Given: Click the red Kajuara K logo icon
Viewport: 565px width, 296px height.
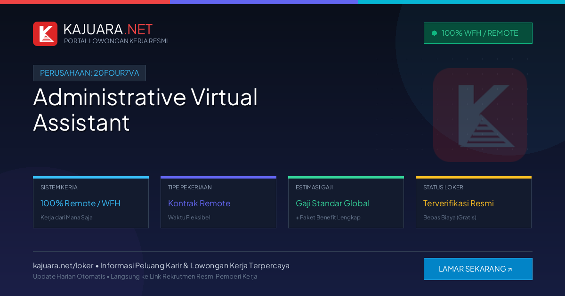Looking at the screenshot, I should pyautogui.click(x=45, y=34).
